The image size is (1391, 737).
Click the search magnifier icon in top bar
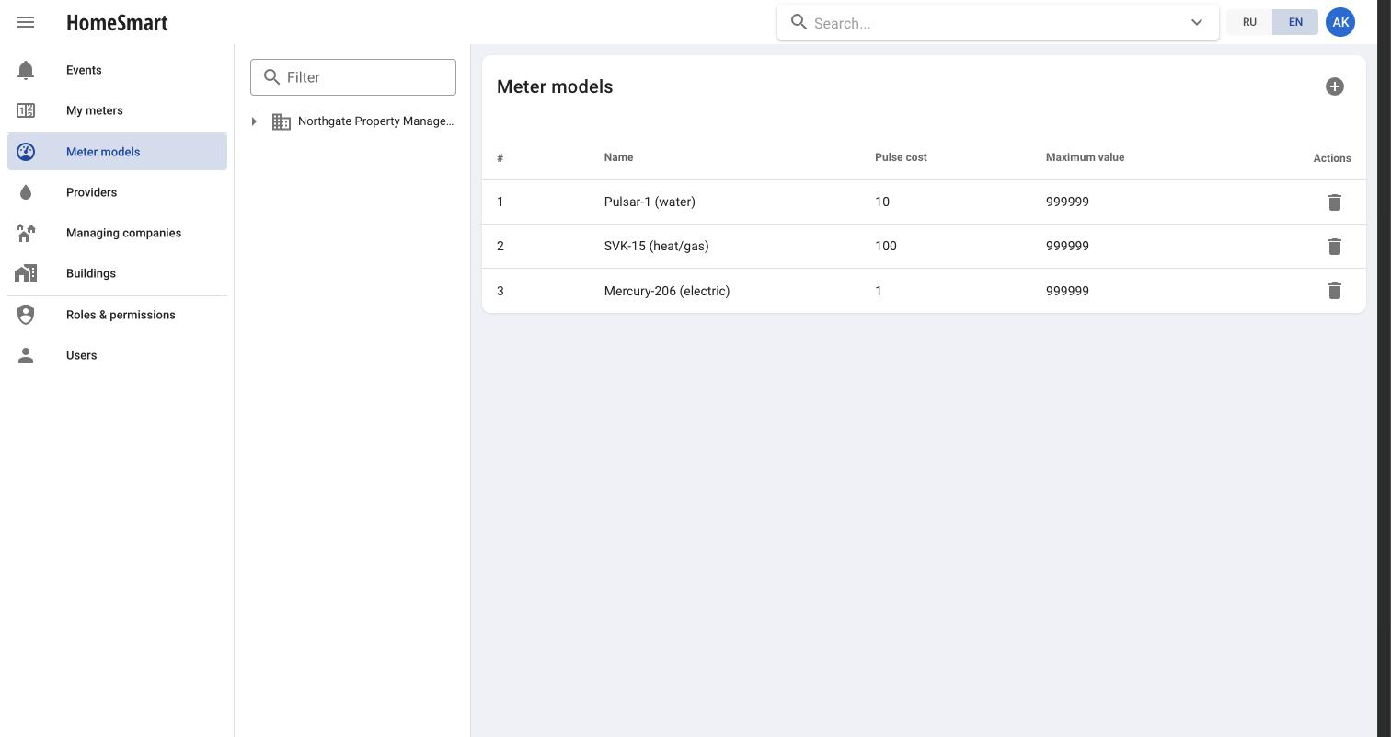(x=799, y=22)
